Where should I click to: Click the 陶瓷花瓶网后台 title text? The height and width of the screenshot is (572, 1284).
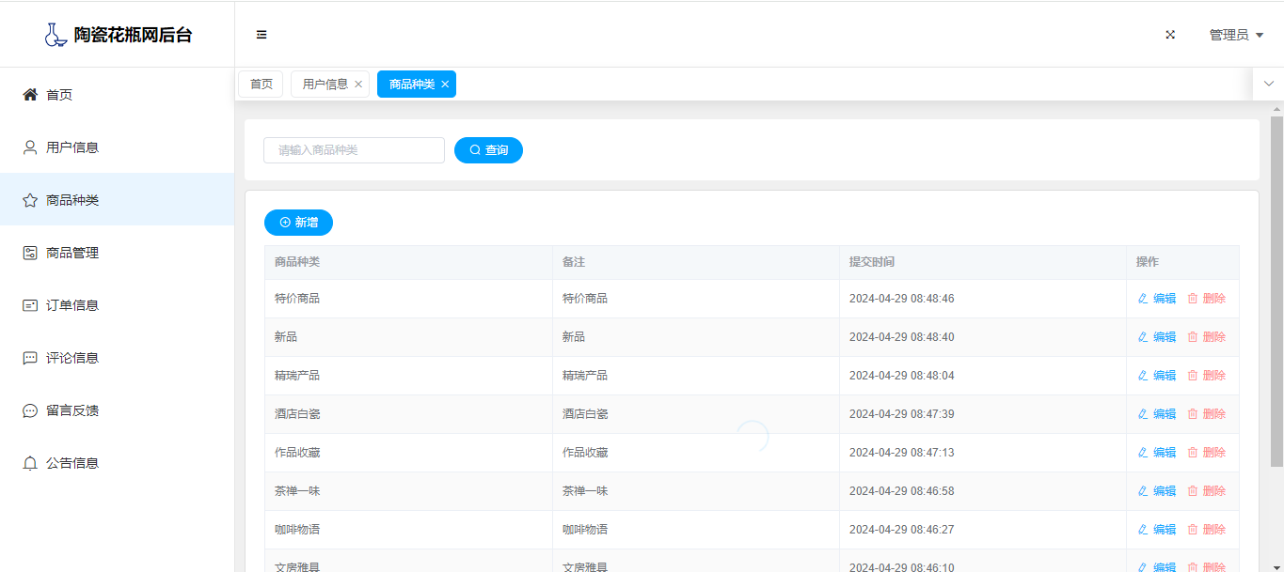134,35
